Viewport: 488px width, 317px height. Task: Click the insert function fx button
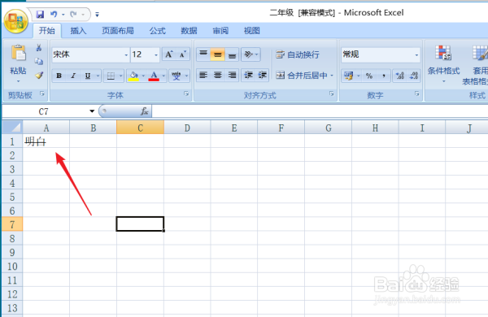click(x=145, y=111)
